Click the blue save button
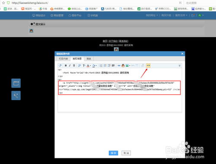The height and width of the screenshot is (164, 216). coord(113,153)
